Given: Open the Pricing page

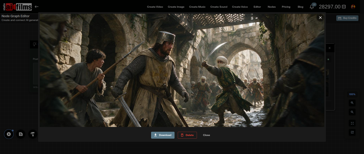Looking at the screenshot, I should coord(286,7).
